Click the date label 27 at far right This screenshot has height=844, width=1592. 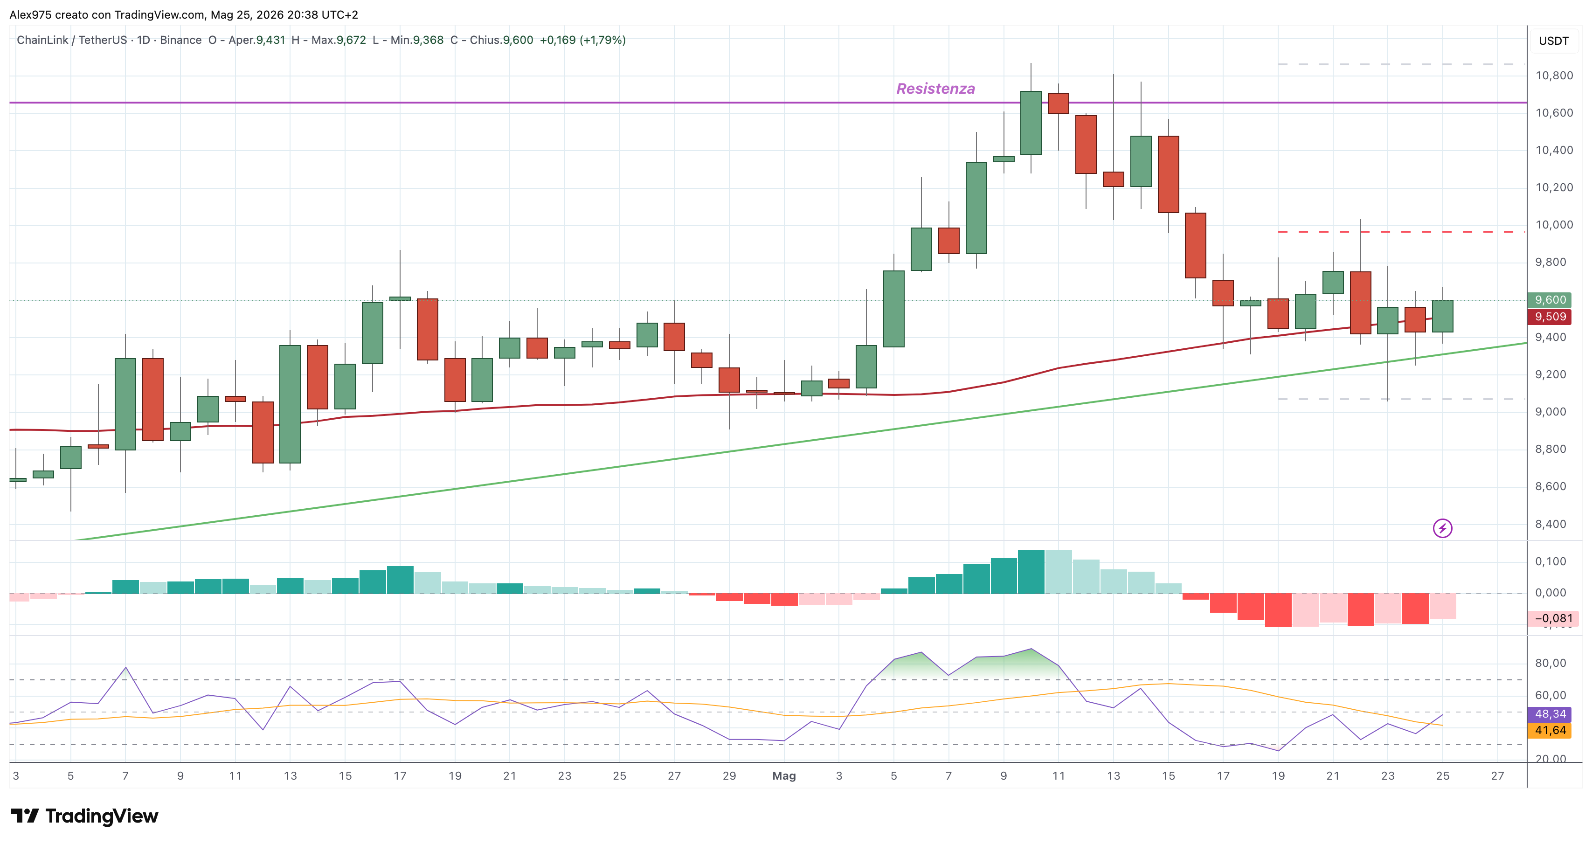[x=1497, y=776]
